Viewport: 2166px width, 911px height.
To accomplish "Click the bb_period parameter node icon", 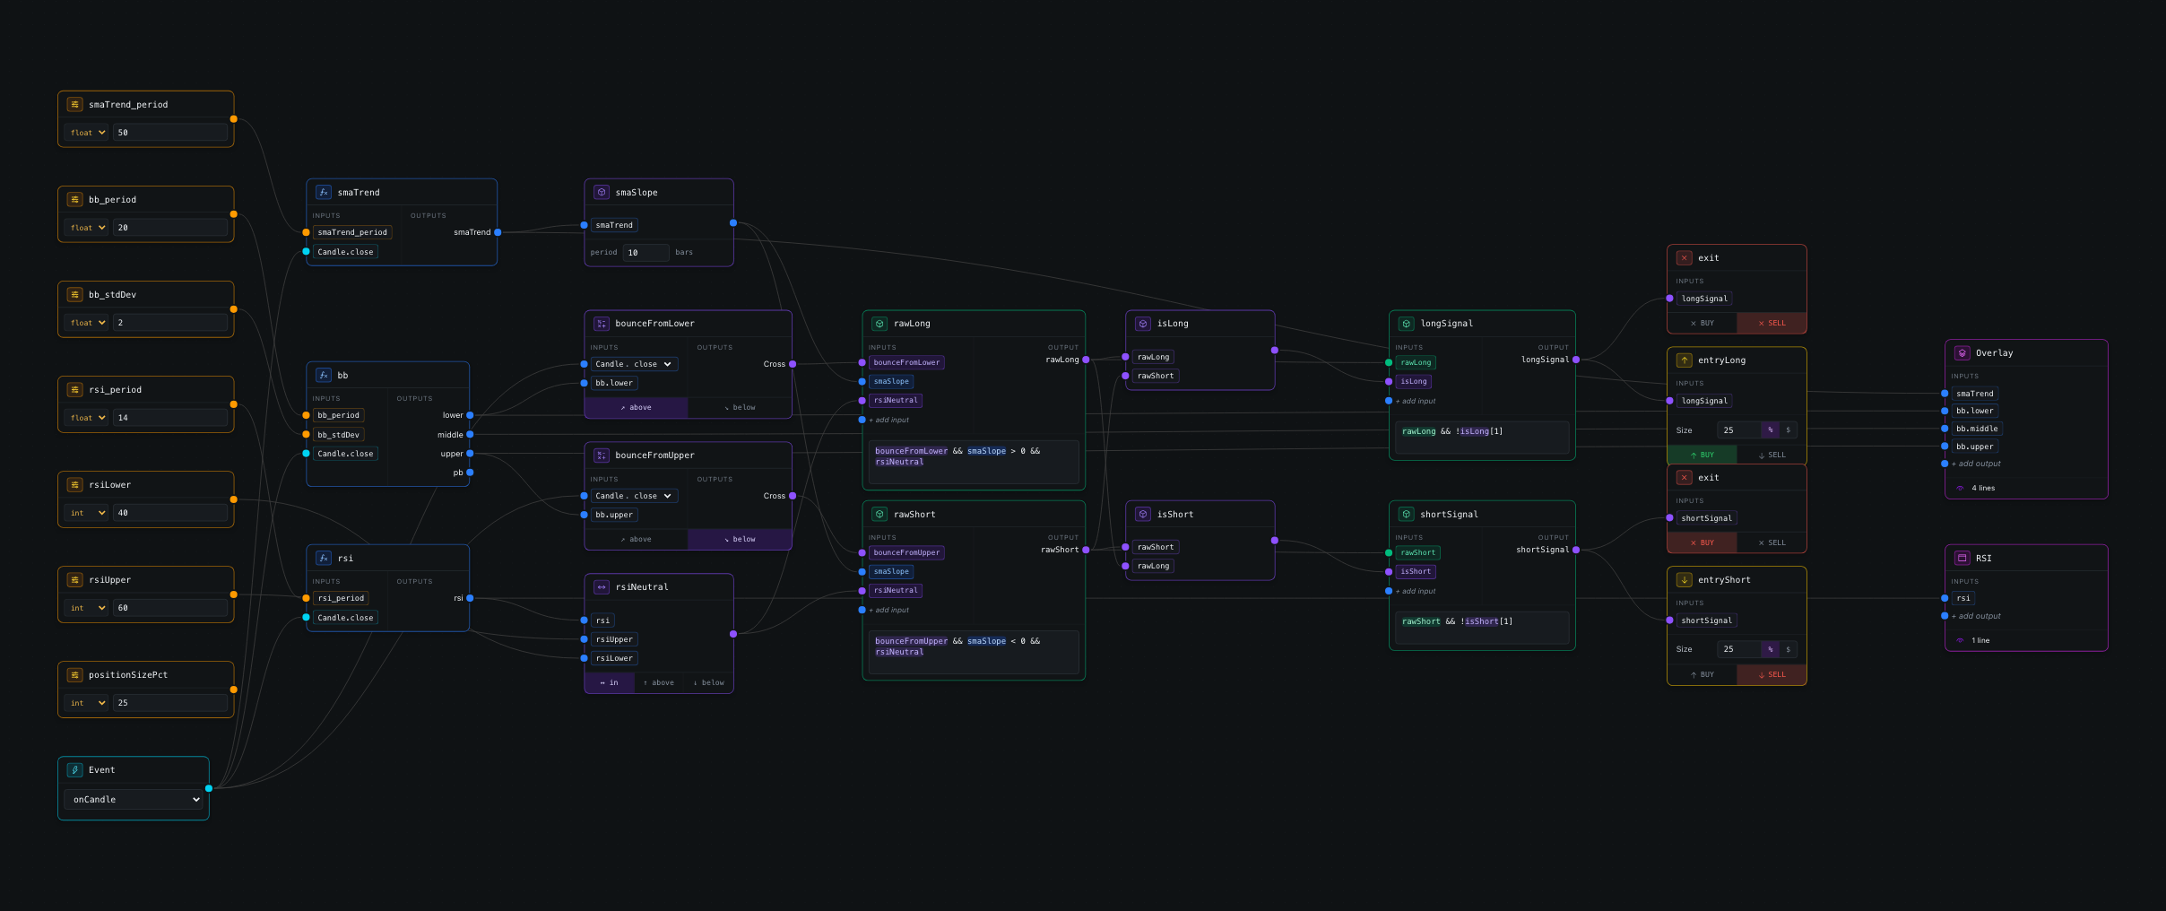I will (x=75, y=200).
